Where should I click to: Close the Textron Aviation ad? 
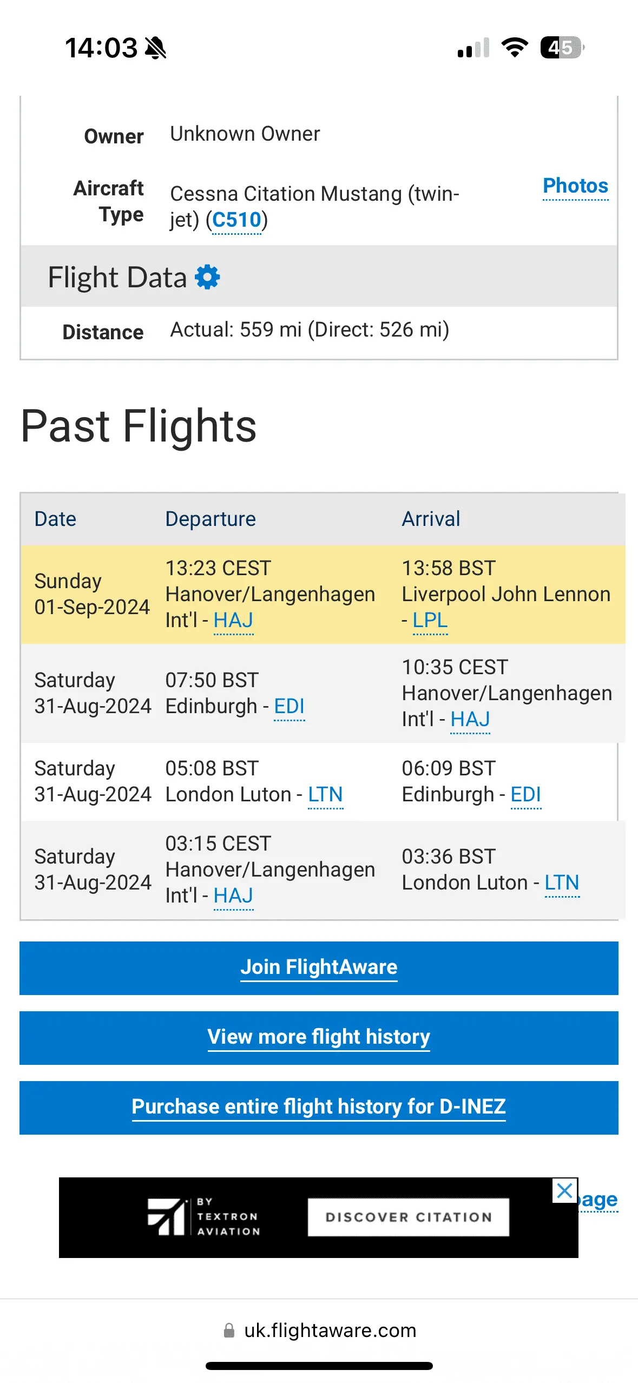click(x=564, y=1190)
